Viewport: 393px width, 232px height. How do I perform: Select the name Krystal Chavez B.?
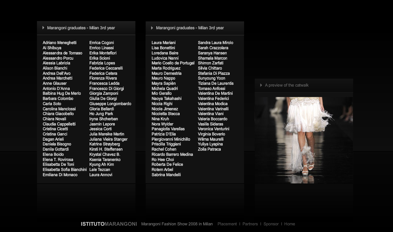pyautogui.click(x=105, y=154)
